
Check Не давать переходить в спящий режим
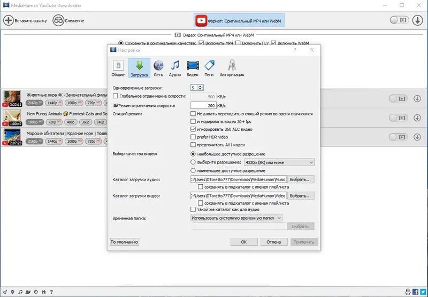click(193, 113)
